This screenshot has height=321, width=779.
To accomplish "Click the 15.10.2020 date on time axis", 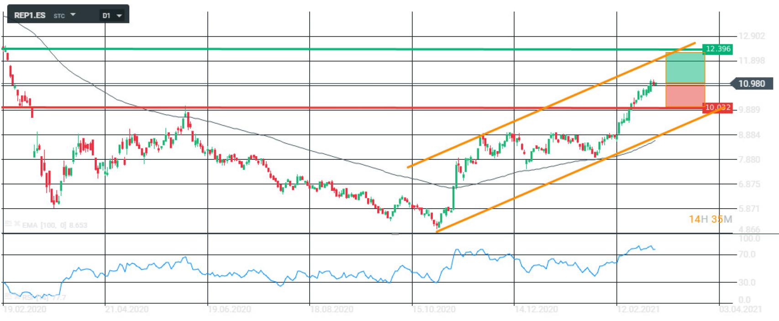I will coord(433,310).
